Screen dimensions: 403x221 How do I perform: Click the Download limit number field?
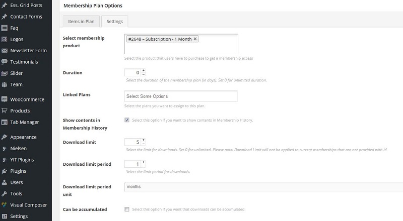click(132, 142)
